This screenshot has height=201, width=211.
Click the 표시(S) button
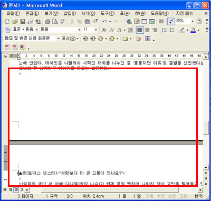(x=70, y=39)
